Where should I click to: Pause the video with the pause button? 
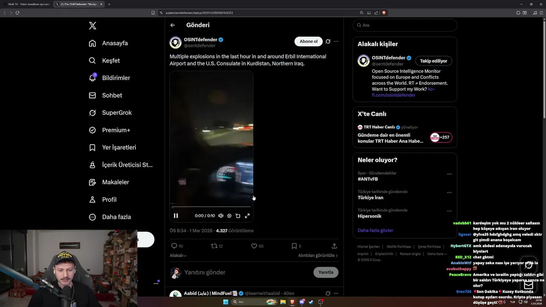pyautogui.click(x=176, y=216)
